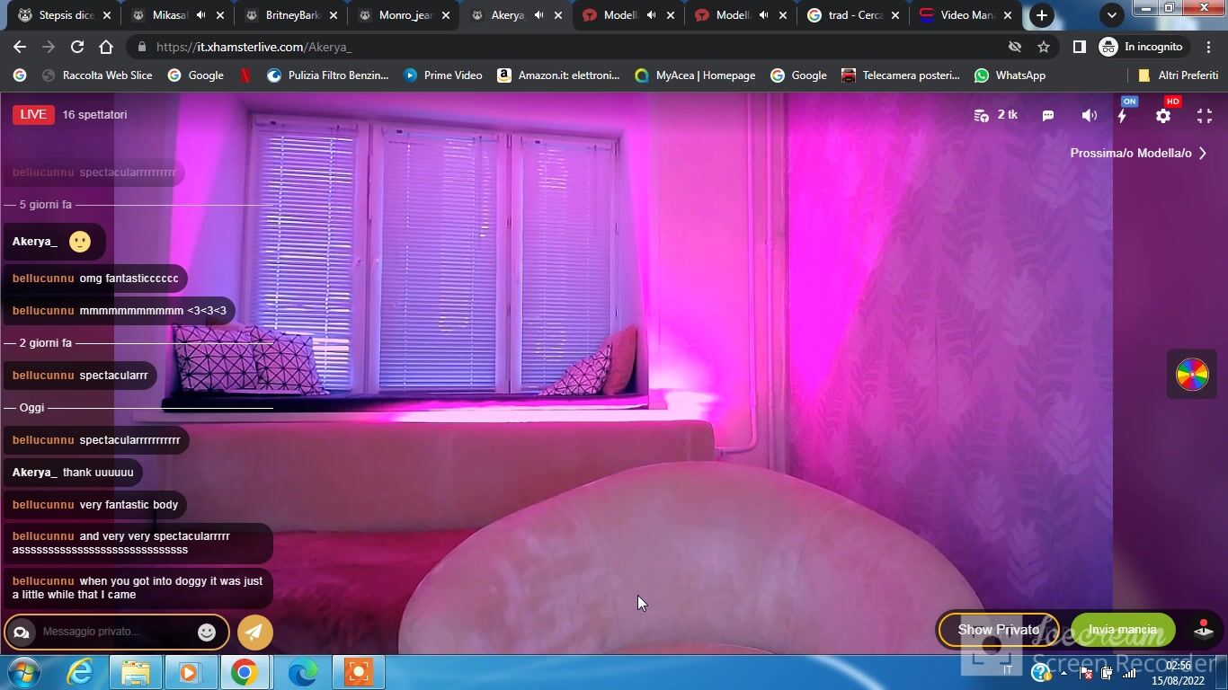Viewport: 1228px width, 690px height.
Task: View site info via the lock icon
Action: click(142, 47)
